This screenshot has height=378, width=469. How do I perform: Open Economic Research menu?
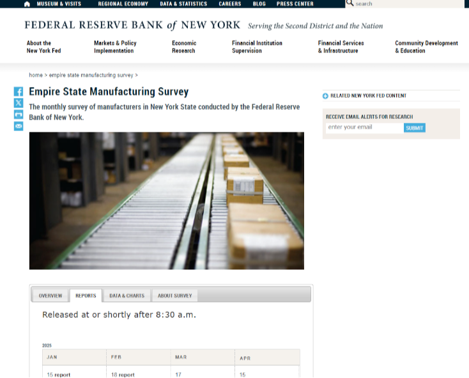pos(184,47)
